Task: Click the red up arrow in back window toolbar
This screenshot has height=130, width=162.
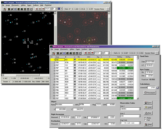Action: [x=40, y=9]
